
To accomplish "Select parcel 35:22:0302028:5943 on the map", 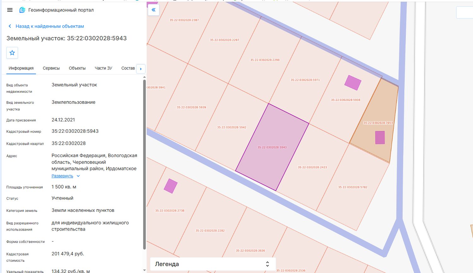I will [272, 147].
